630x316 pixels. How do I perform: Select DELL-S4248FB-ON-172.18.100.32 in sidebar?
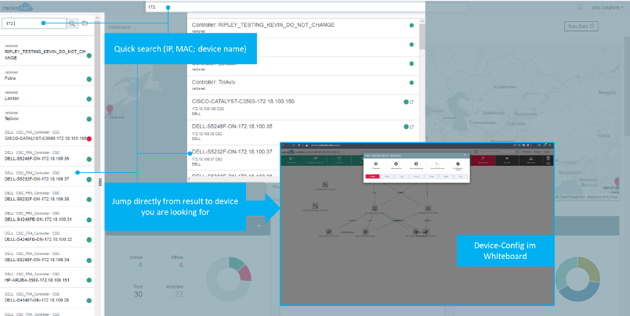(x=47, y=237)
